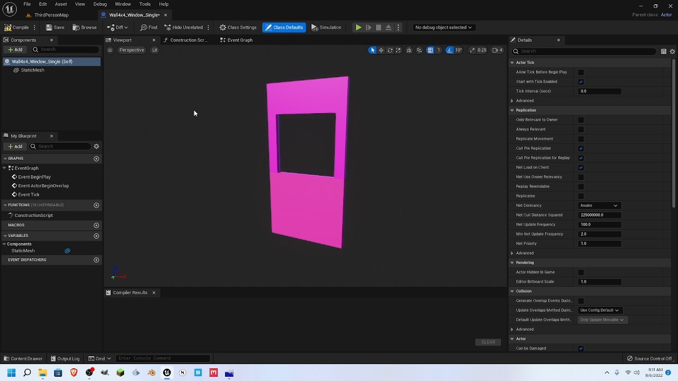Add new item in My Blueprint panel
Screen dimensions: 678x381
coord(15,147)
